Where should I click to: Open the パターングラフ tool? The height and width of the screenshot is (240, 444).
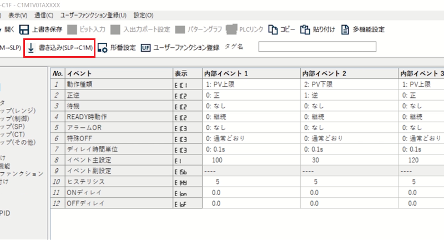[180, 29]
